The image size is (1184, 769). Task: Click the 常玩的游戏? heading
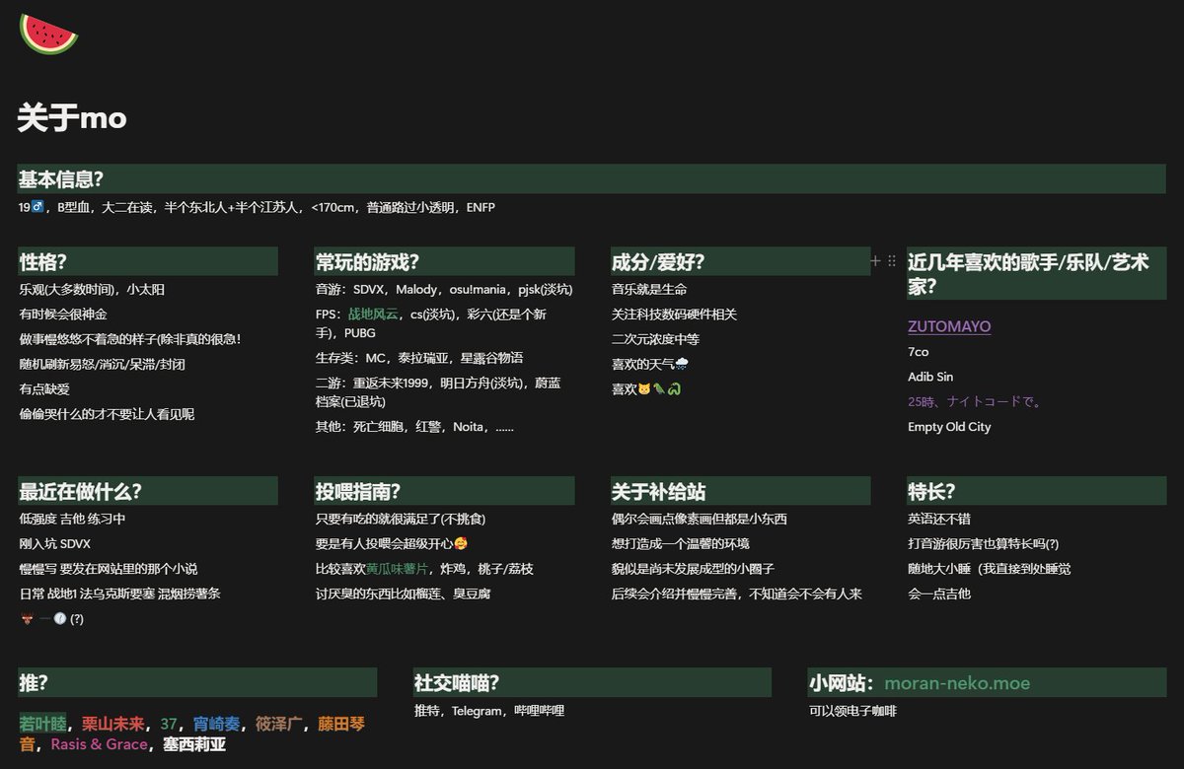[x=444, y=261]
